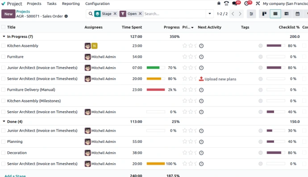Click the Junior Architect 70% progress bar
308x177 pixels.
pos(156,68)
